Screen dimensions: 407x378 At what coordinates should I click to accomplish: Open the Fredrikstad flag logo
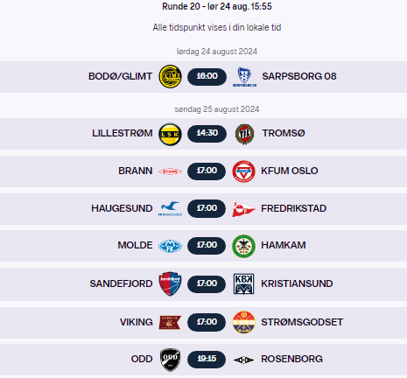(243, 209)
